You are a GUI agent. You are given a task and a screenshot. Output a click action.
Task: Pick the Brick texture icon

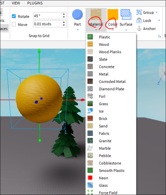90,118
